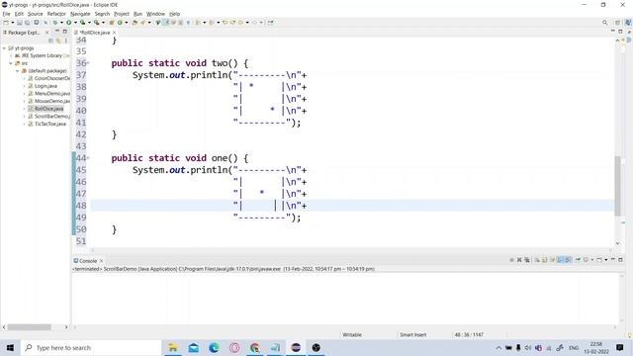Close the Package Explorer view tab
Image resolution: width=633 pixels, height=356 pixels.
(x=46, y=33)
